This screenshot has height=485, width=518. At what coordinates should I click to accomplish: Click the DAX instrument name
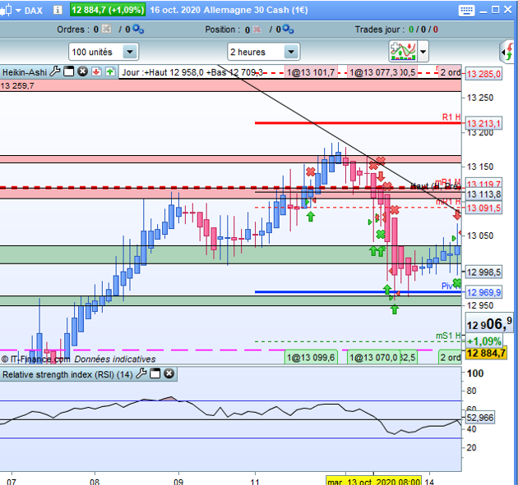pos(34,11)
